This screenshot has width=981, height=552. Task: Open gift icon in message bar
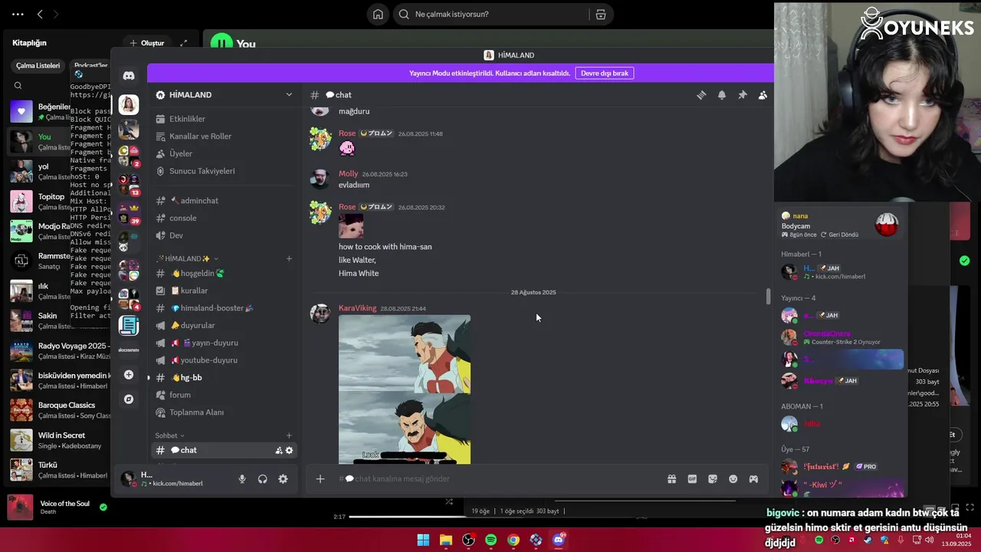point(671,479)
